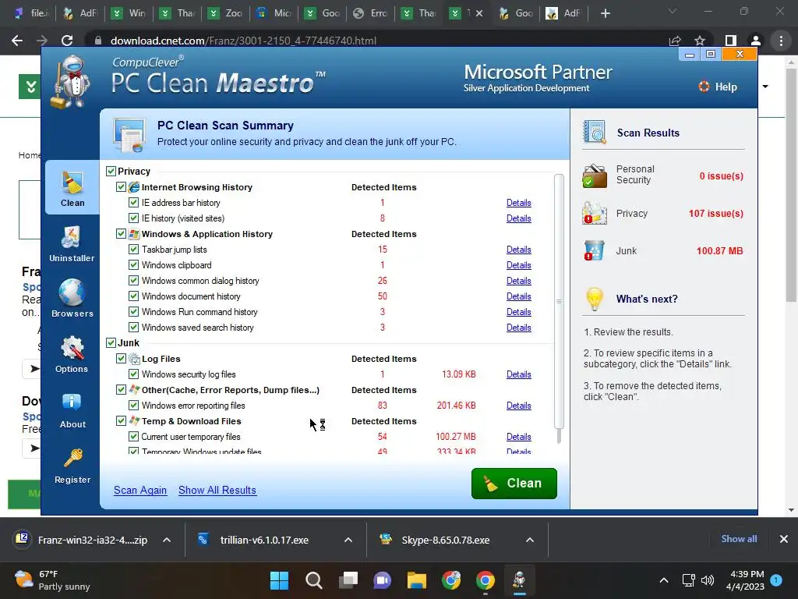Open the About page
Screen dimensions: 798x599
coord(72,410)
